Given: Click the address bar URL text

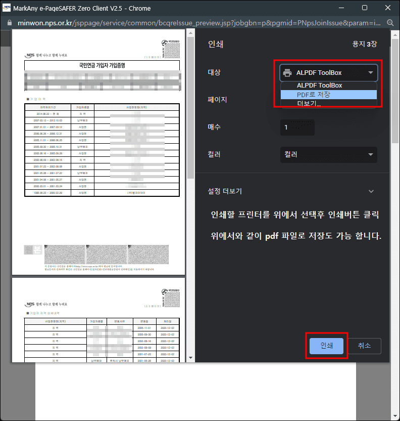Looking at the screenshot, I should pyautogui.click(x=199, y=23).
